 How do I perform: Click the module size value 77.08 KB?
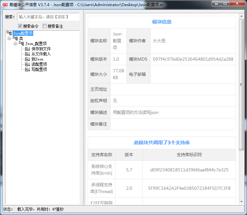click(118, 74)
